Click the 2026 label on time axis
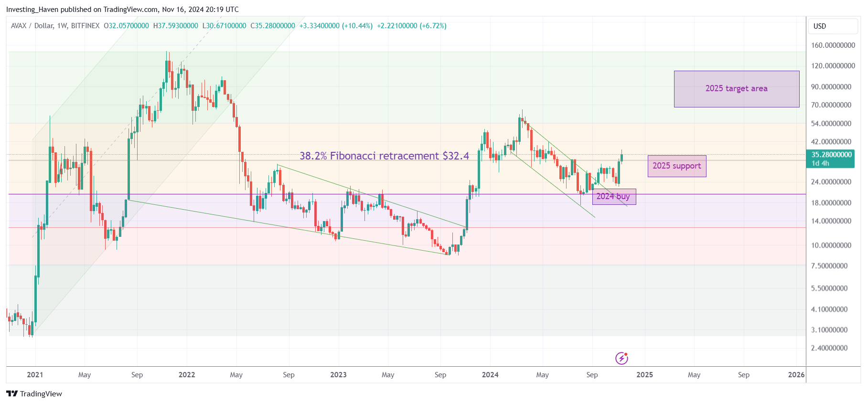This screenshot has height=404, width=867. point(796,375)
